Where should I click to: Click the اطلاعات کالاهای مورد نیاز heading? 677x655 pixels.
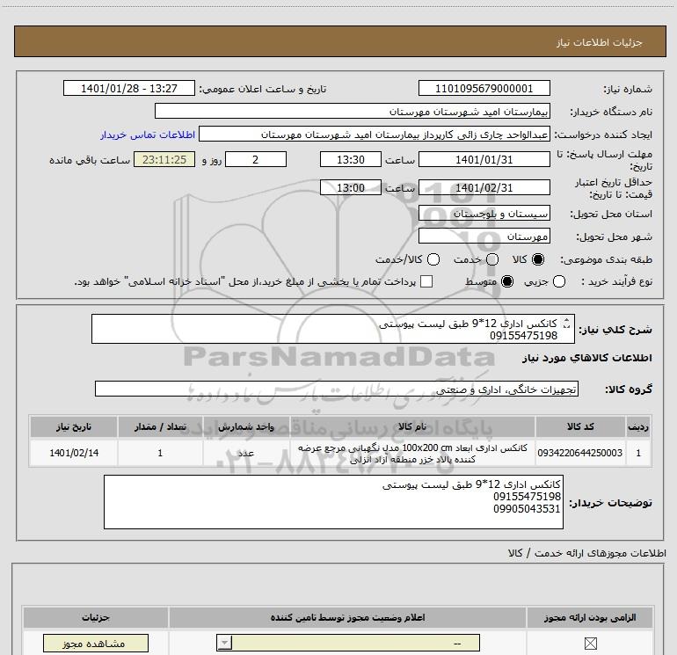(587, 358)
